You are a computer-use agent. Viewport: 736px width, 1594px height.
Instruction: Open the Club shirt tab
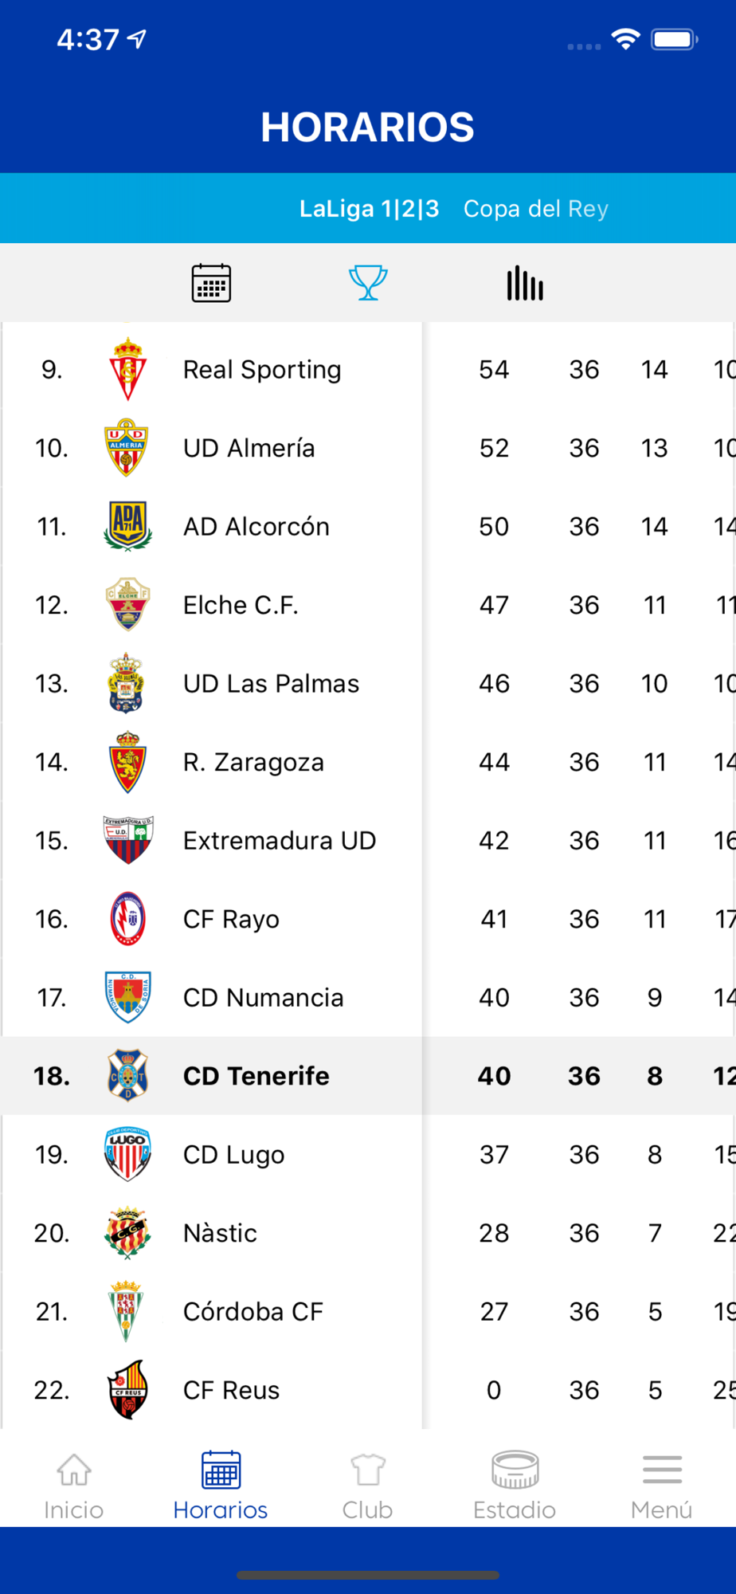pos(367,1486)
